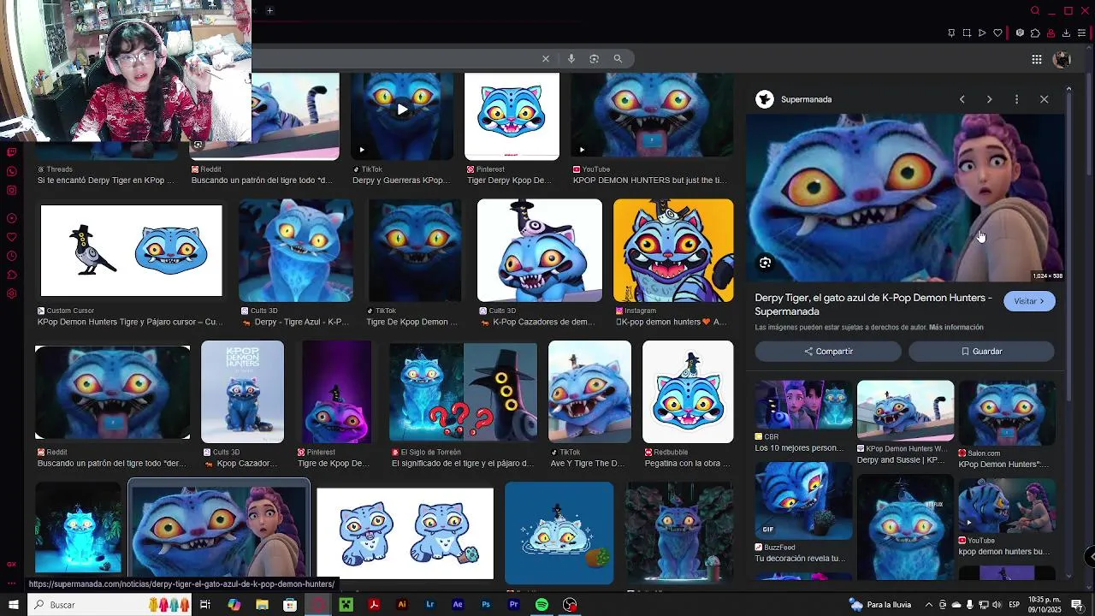Open the Redbubble 'Pegatina con la obra' result
This screenshot has height=616, width=1095.
[x=688, y=392]
